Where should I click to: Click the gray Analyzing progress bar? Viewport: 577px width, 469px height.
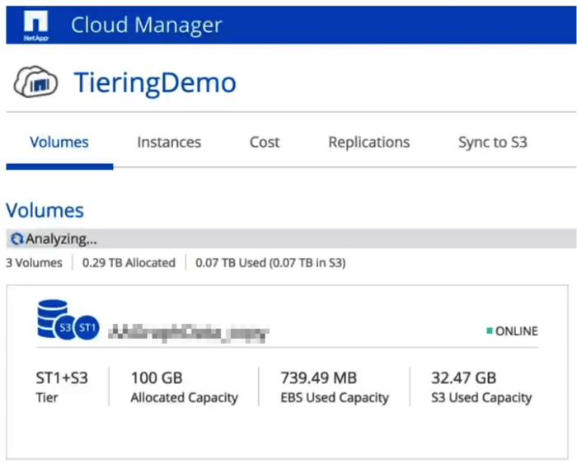tap(330, 239)
